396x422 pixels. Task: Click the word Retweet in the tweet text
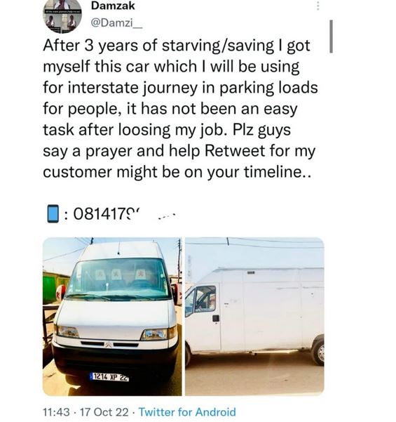[x=235, y=151]
